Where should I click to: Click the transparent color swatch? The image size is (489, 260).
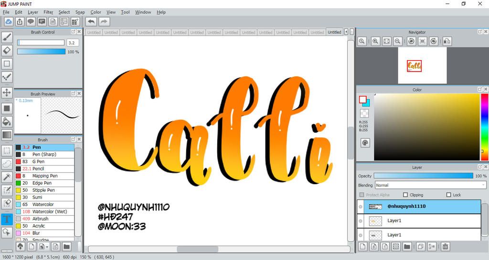click(x=364, y=114)
